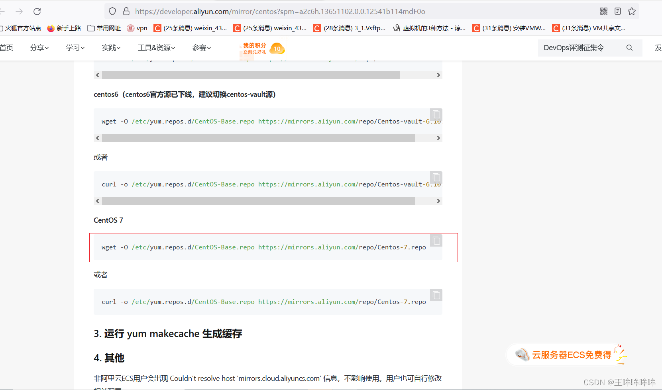Expand the 参赛 navigation dropdown
The width and height of the screenshot is (662, 390).
click(201, 48)
